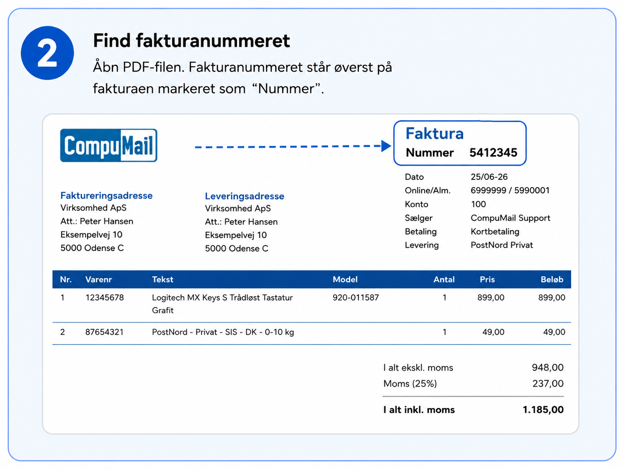The height and width of the screenshot is (469, 624).
Task: Select 'Virksomhed ApS' under Faktureringsadresse
Action: pos(93,208)
